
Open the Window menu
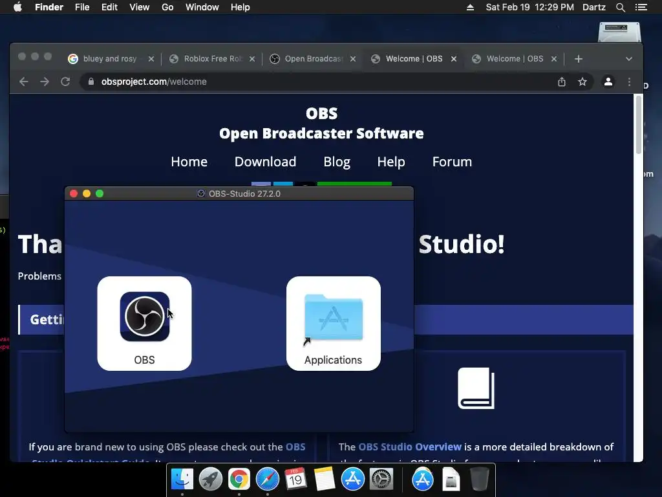[202, 7]
